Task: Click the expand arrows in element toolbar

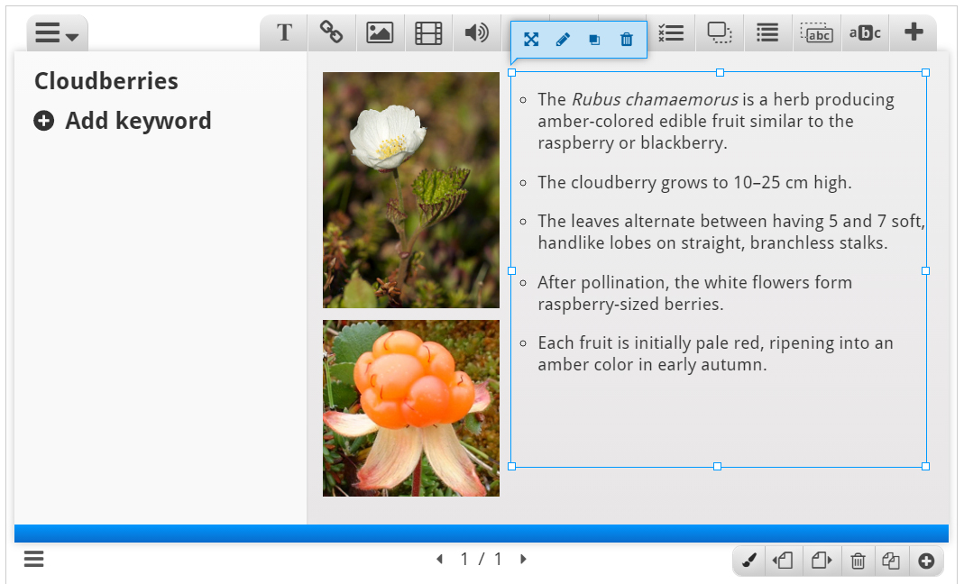Action: pyautogui.click(x=531, y=40)
